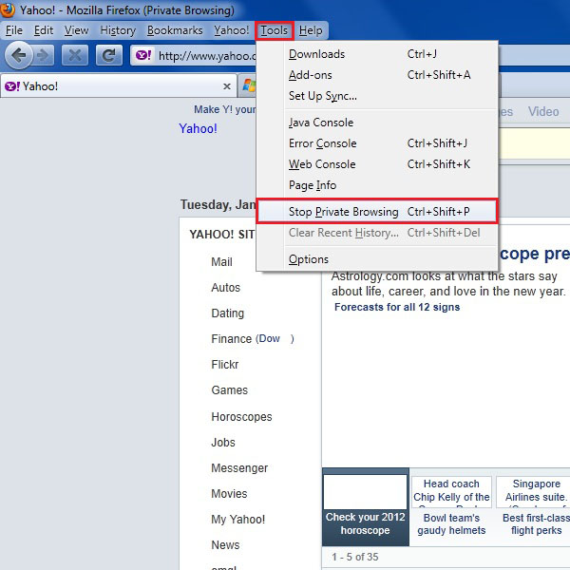Open the History menu
The width and height of the screenshot is (570, 570).
coord(118,30)
